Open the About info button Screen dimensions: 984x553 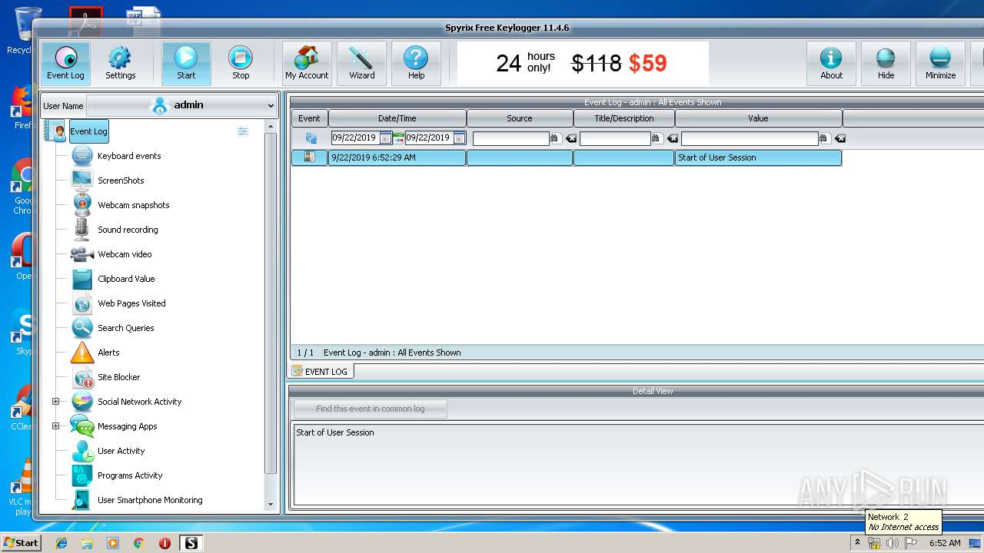coord(831,63)
